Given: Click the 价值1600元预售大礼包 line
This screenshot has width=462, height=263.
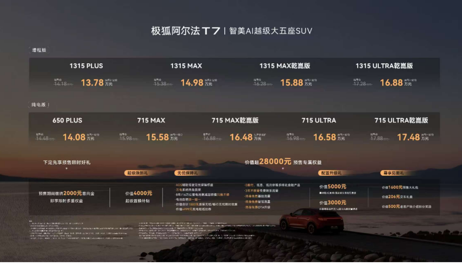Looking at the screenshot, I should point(400,188).
